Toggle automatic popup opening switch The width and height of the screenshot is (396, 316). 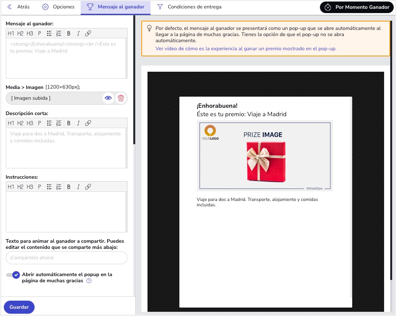point(13,275)
